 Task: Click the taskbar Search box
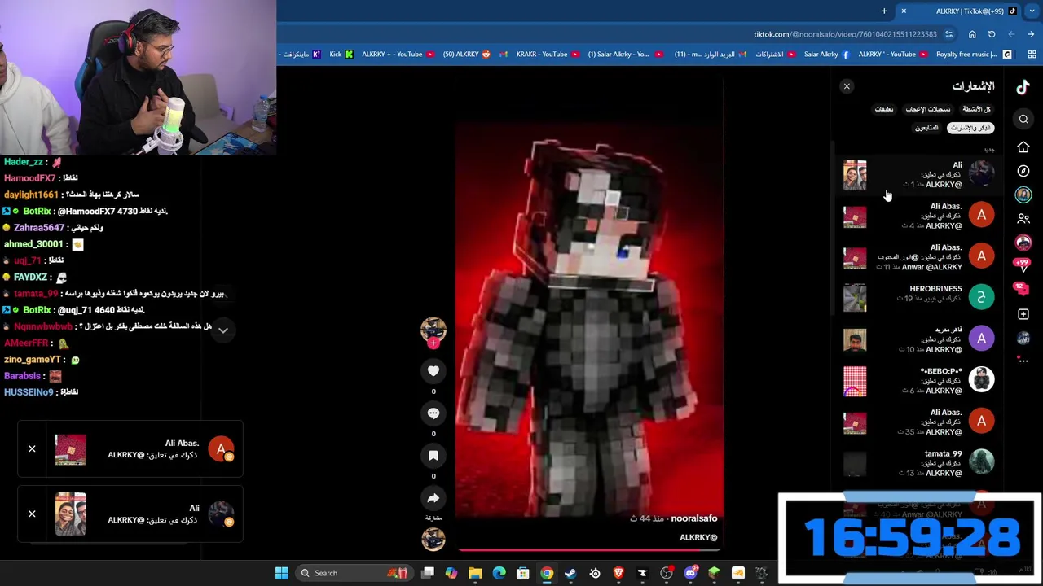tap(354, 573)
